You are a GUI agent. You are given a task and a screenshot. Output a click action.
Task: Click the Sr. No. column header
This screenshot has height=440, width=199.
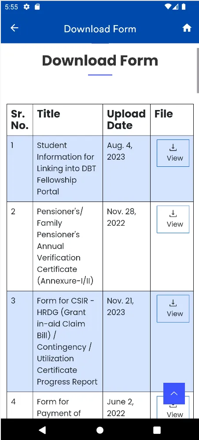coord(20,120)
